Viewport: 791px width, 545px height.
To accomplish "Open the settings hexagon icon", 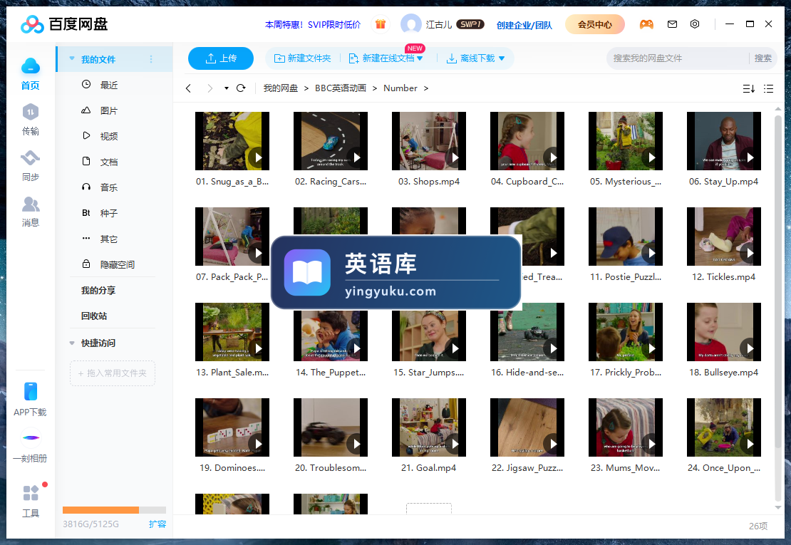I will (695, 24).
